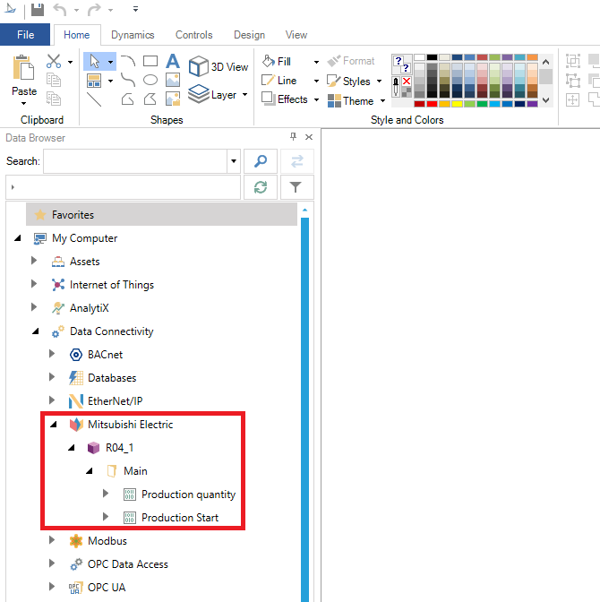Click the Cut scissors icon
The image size is (600, 602).
point(54,61)
